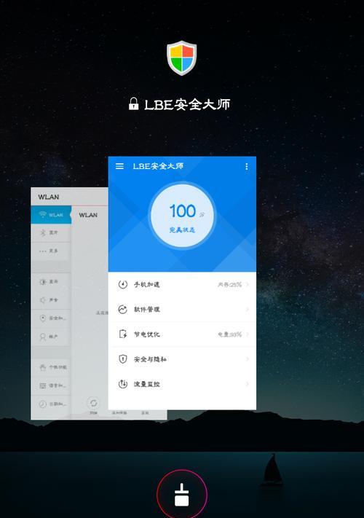364x518 pixels.
Task: Open the 手机加速 entry
Action: (x=182, y=284)
